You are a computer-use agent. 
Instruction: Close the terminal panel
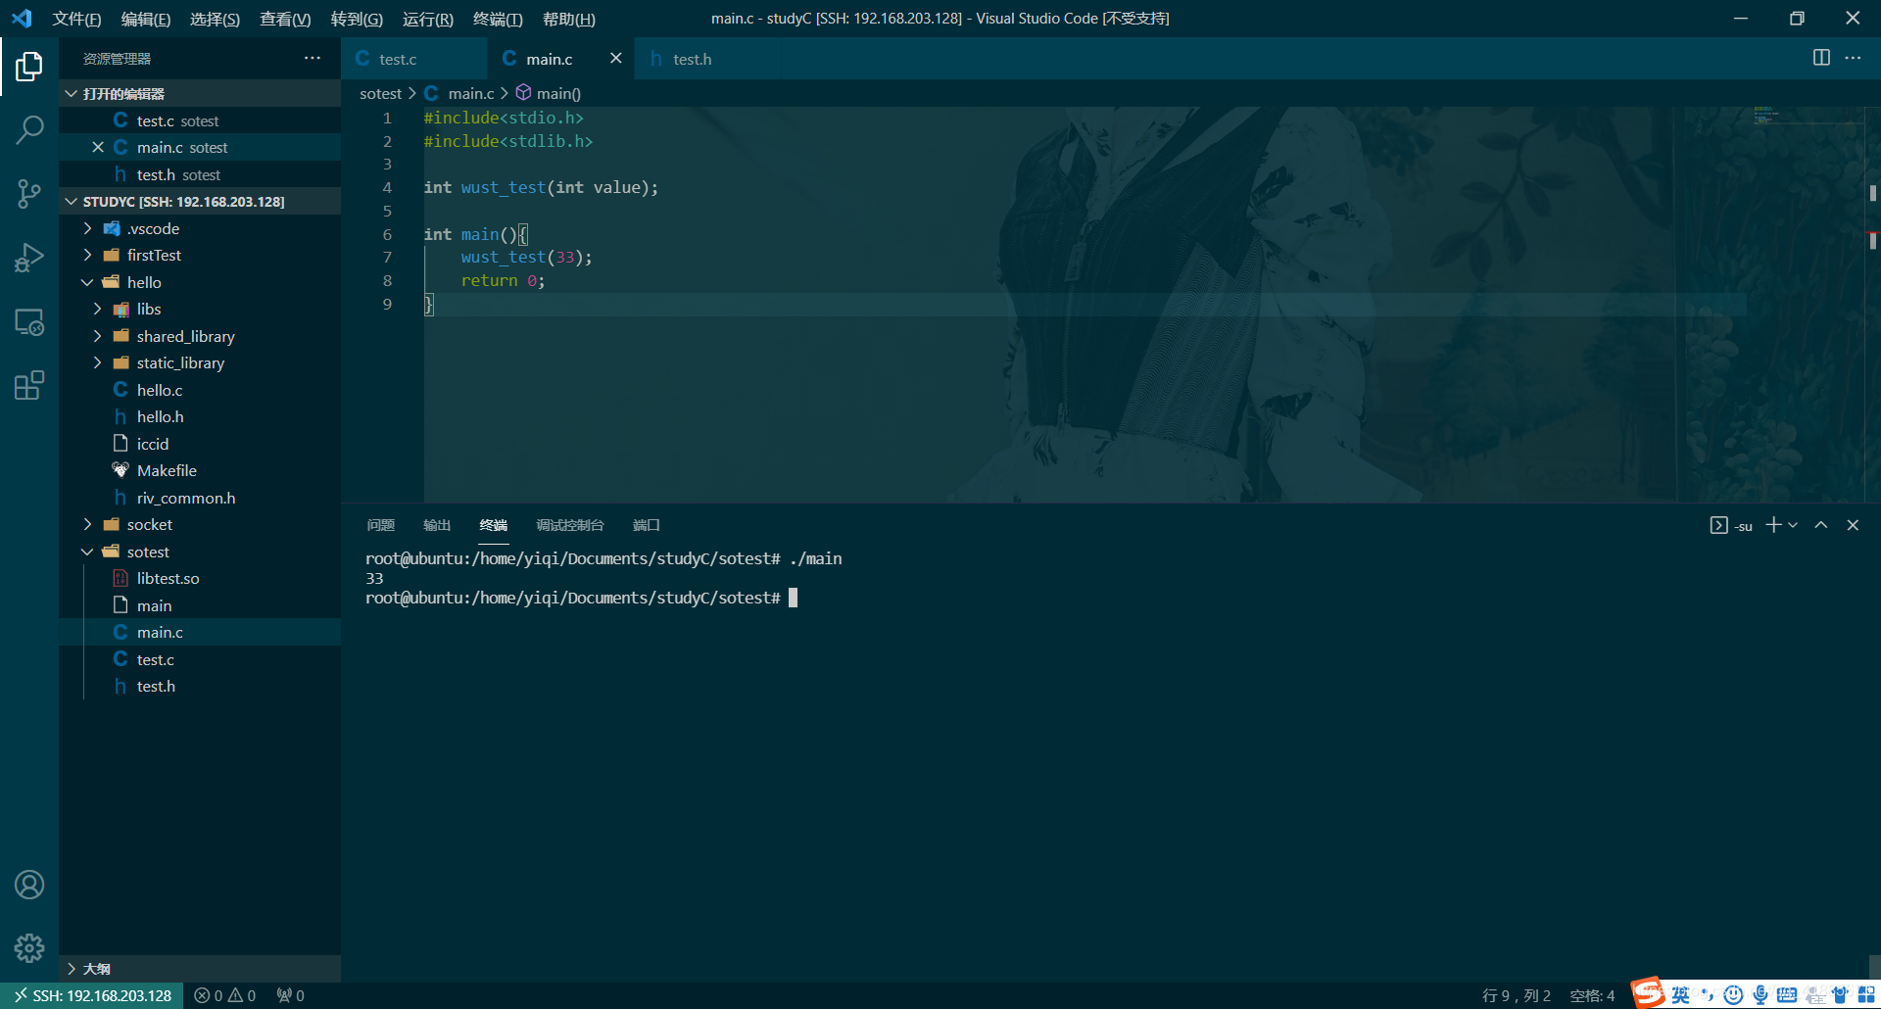pos(1853,525)
